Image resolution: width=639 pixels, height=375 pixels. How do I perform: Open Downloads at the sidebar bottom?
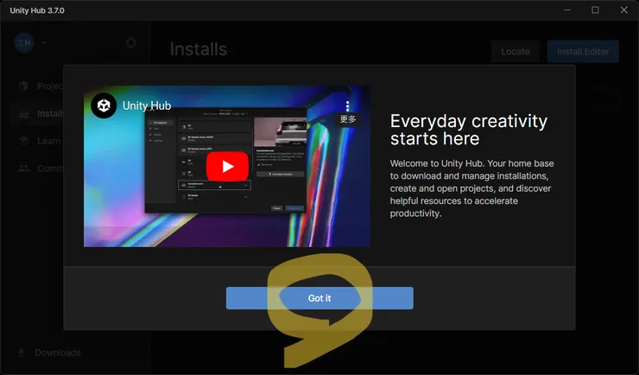(49, 353)
